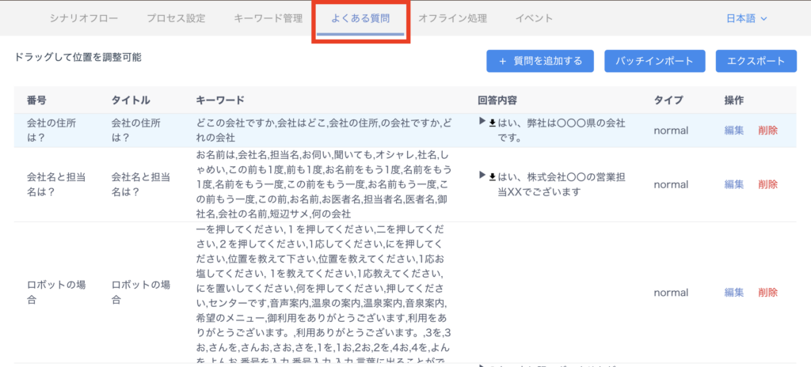
Task: Download audio for the 会社の住所 answer
Action: click(x=492, y=123)
